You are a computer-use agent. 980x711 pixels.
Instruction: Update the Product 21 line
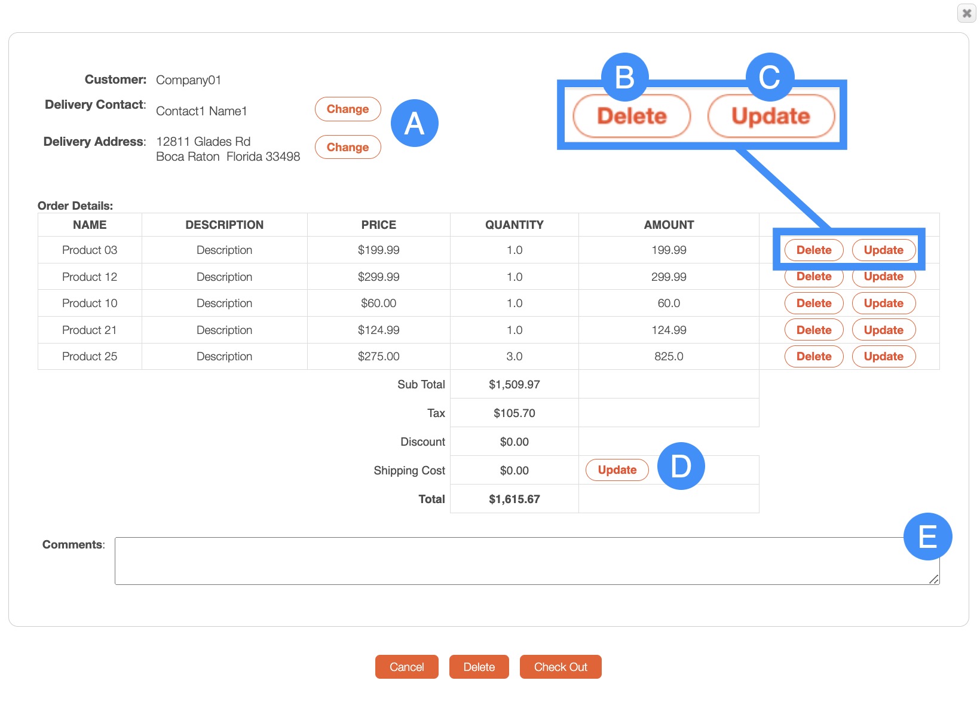[883, 330]
